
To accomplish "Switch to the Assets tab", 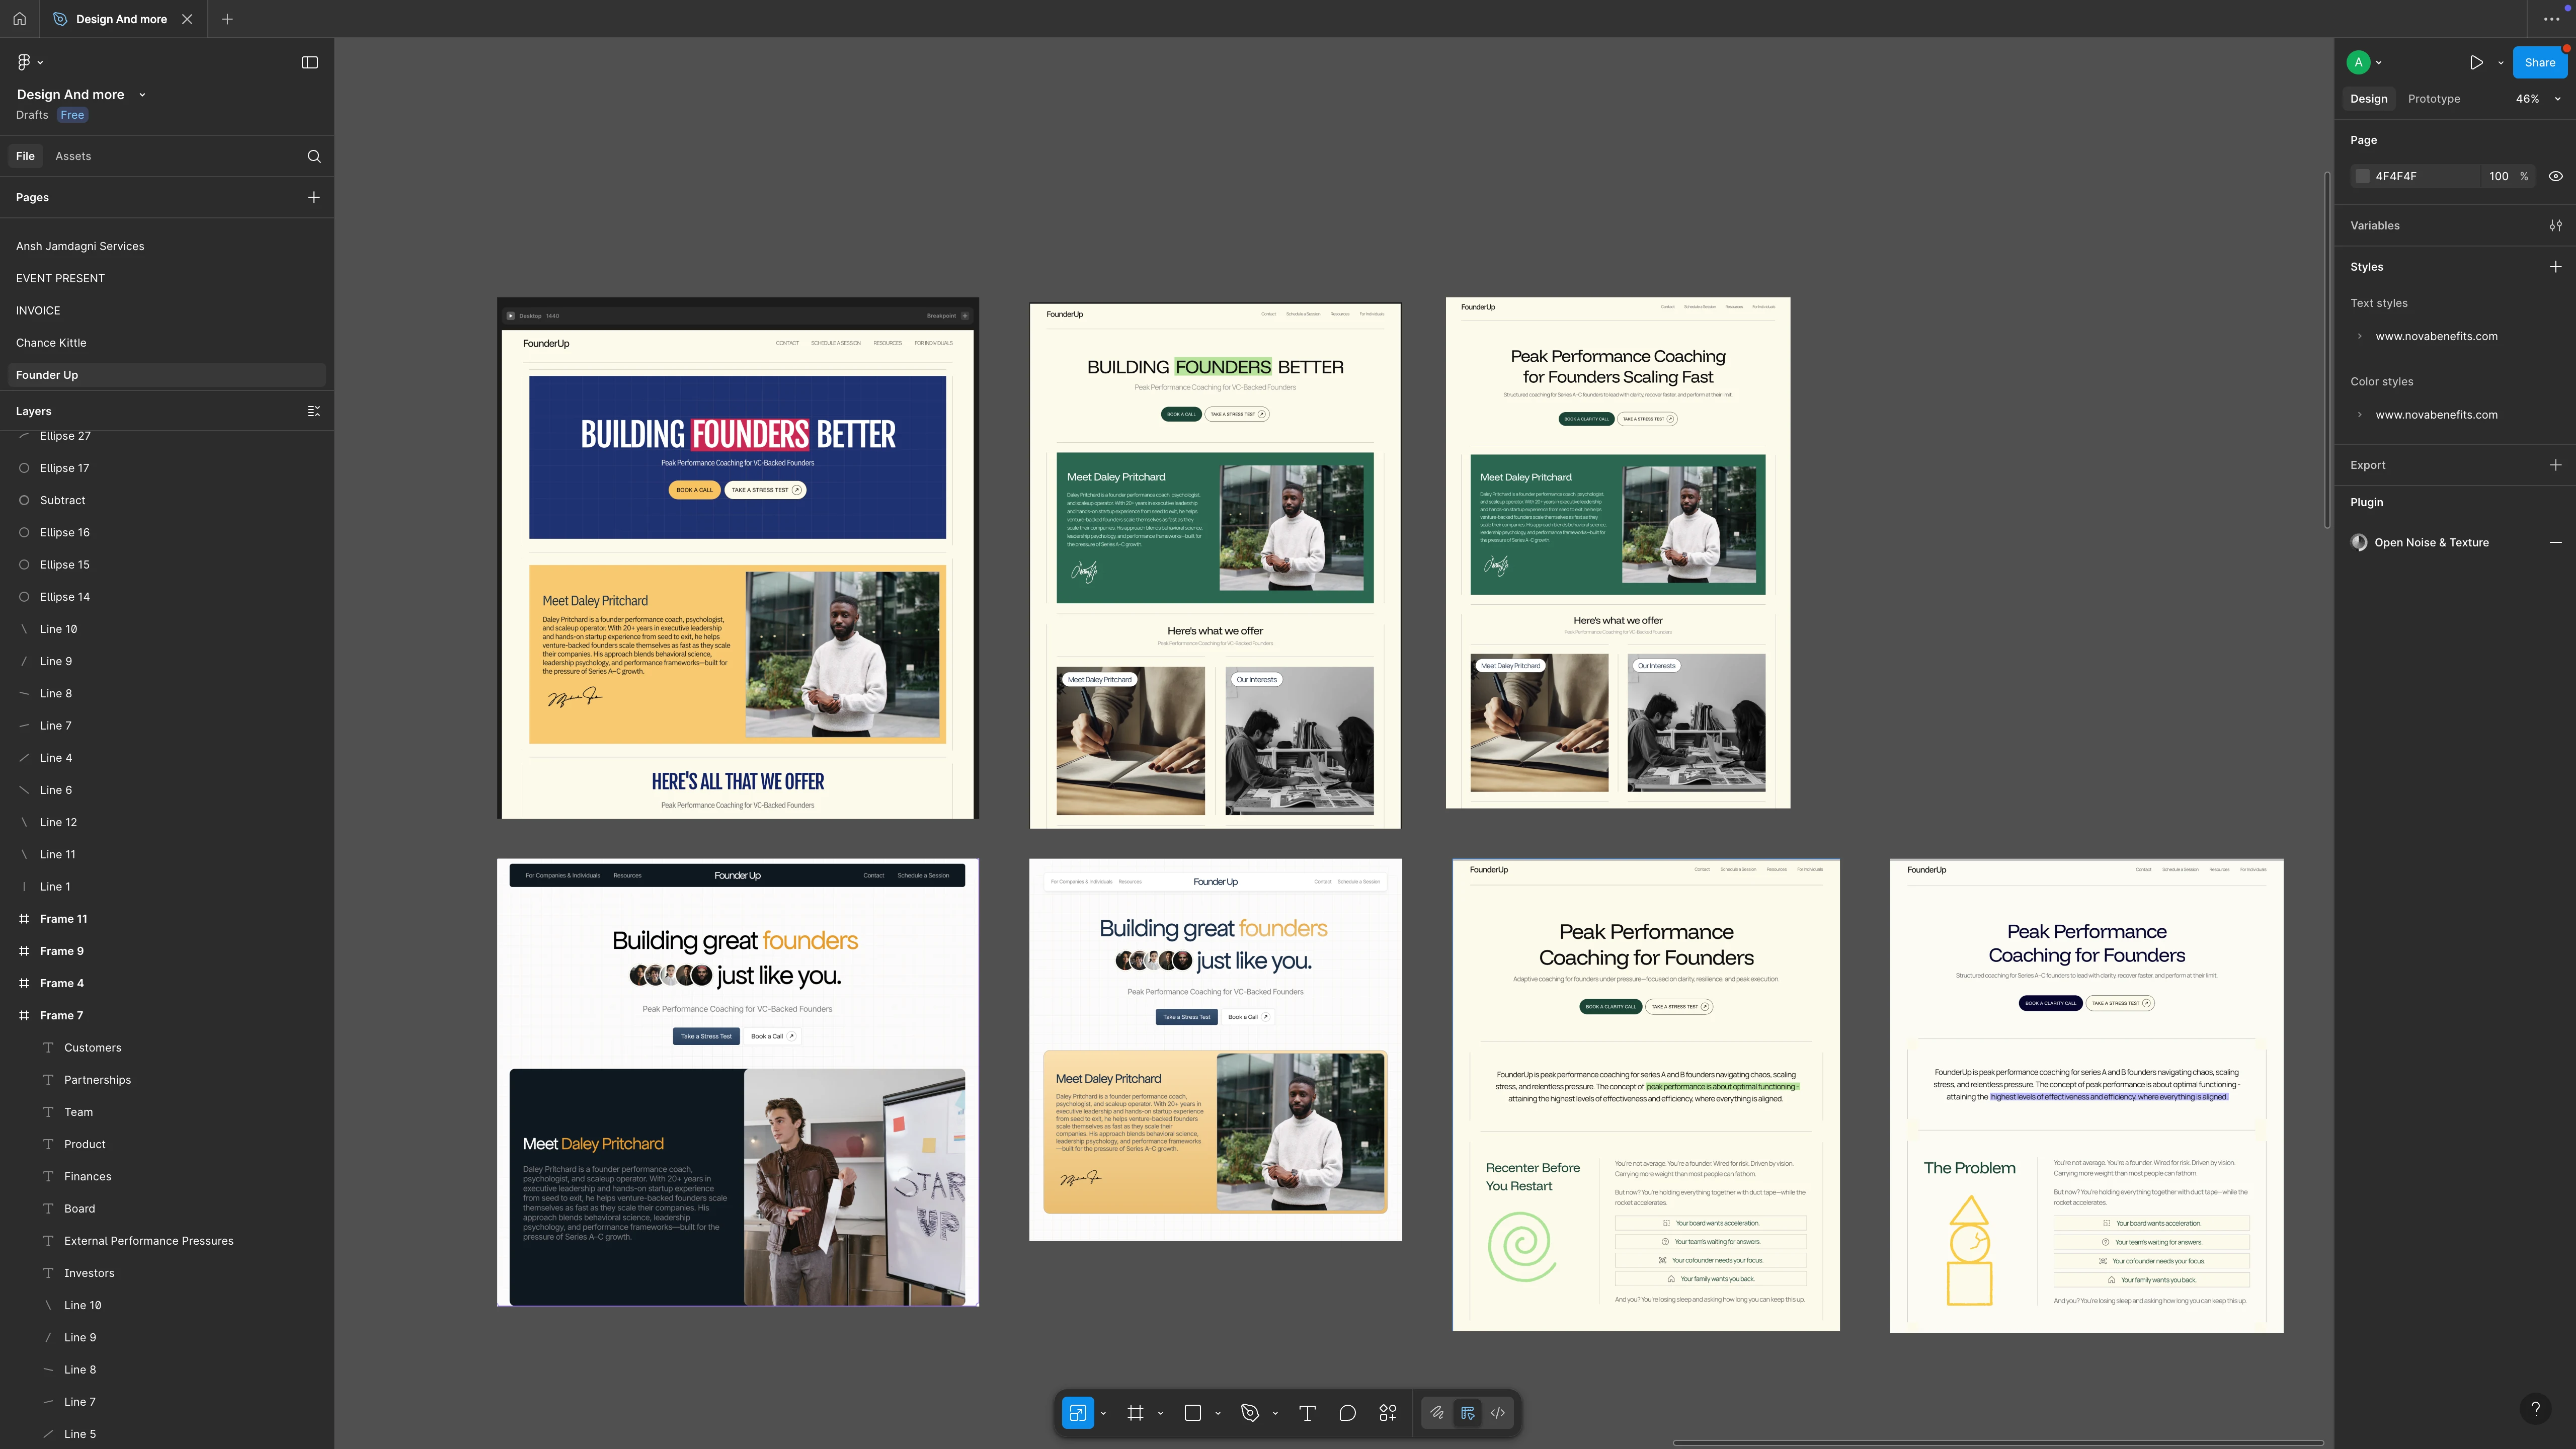I will [73, 156].
